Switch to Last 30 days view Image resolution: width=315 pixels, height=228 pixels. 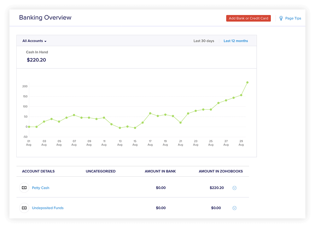[x=204, y=41]
